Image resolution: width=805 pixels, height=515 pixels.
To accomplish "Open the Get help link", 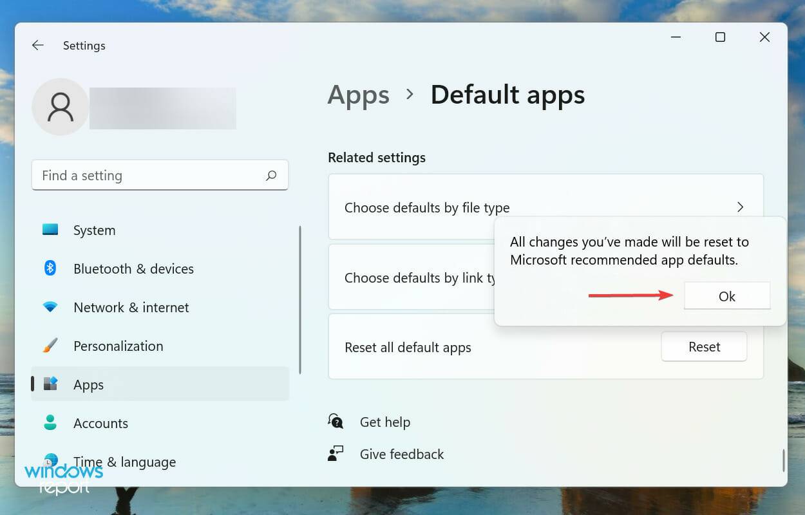I will click(384, 422).
